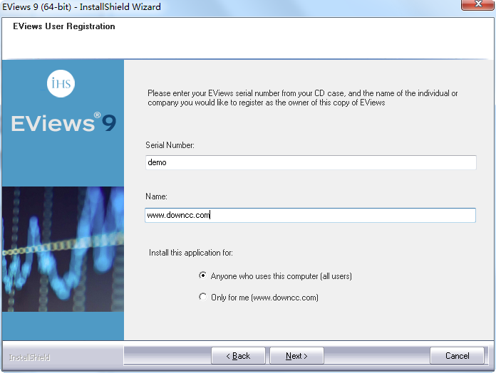Click the EViews User Registration heading

(64, 27)
